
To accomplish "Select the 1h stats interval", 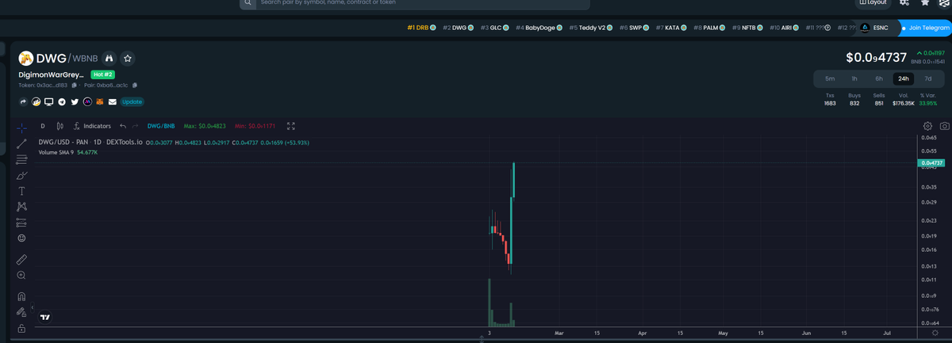I will pyautogui.click(x=854, y=78).
